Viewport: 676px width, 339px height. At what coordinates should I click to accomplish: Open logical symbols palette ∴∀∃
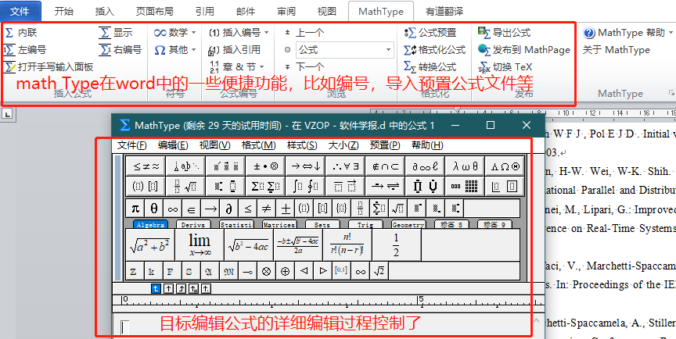[345, 166]
